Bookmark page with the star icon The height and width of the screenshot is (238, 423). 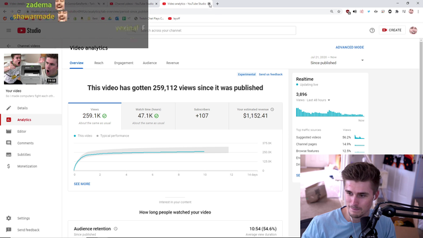[x=339, y=12]
